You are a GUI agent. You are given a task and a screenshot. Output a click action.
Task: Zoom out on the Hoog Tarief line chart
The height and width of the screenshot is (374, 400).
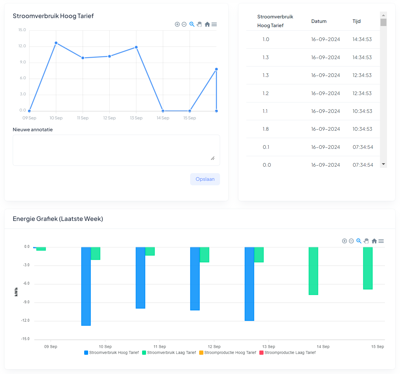tap(184, 24)
